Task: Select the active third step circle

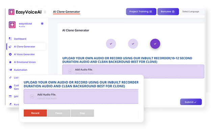Action: pyautogui.click(x=155, y=44)
